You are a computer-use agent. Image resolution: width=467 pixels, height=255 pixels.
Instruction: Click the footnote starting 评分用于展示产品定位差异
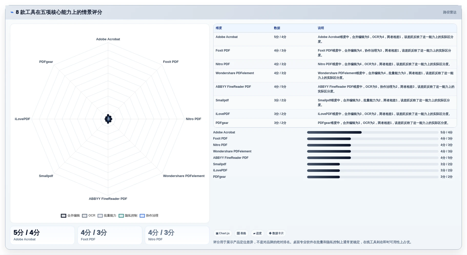(x=313, y=242)
